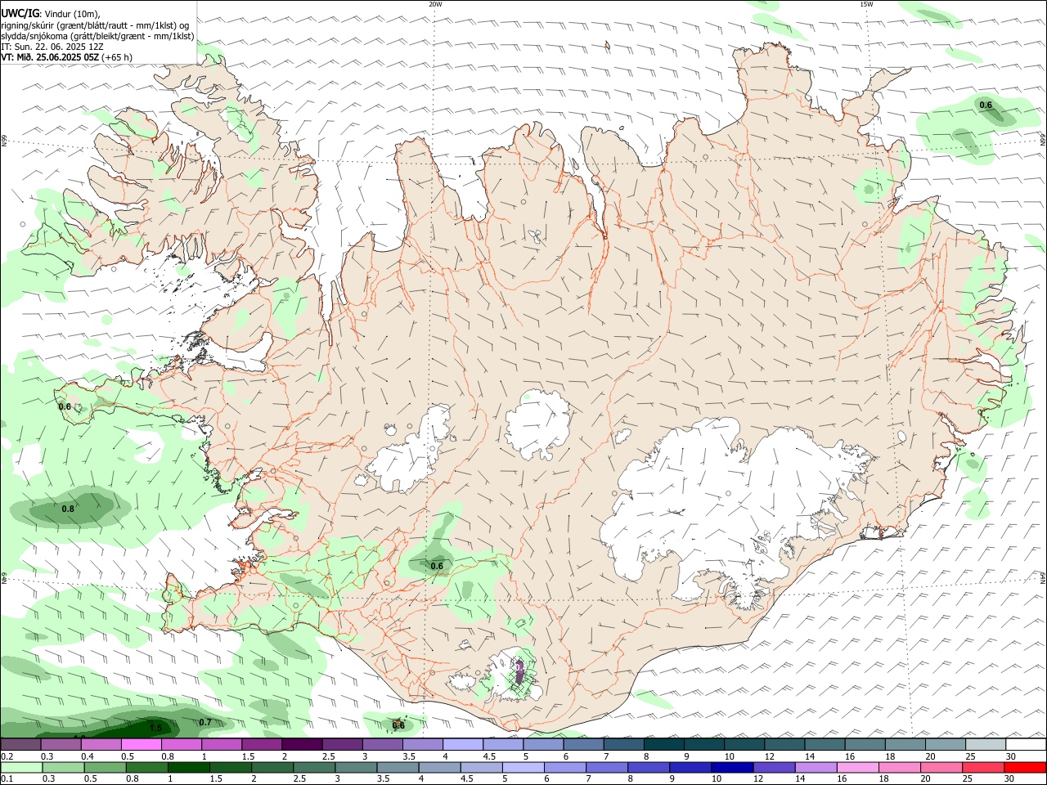Pick the bright pink swatch between 0.5 and 0.8
This screenshot has height=785, width=1047.
(x=141, y=745)
